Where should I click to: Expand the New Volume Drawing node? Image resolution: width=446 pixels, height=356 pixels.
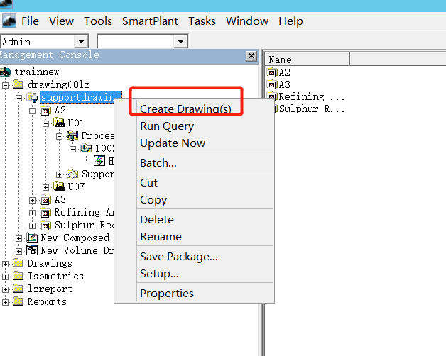pos(18,251)
